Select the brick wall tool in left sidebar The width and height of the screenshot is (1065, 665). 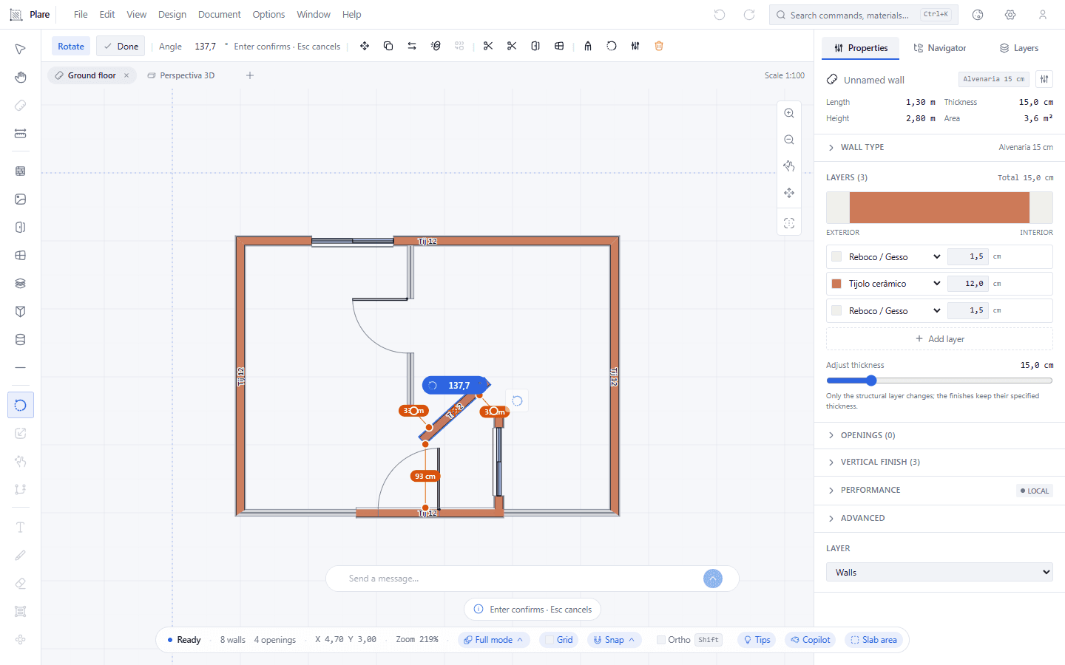(x=21, y=171)
